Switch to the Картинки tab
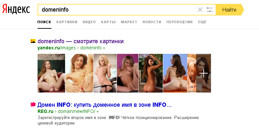Image resolution: width=259 pixels, height=129 pixels. pos(67,22)
